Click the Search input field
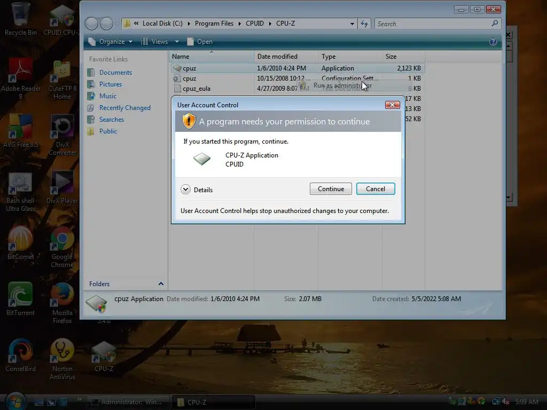 click(433, 23)
